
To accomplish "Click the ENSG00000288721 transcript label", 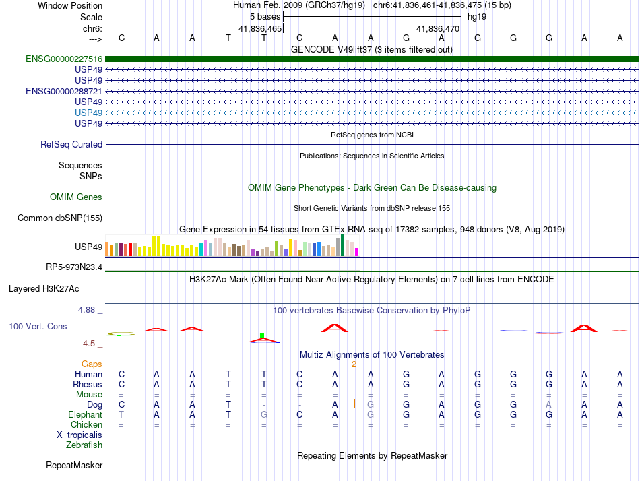I will pyautogui.click(x=64, y=91).
